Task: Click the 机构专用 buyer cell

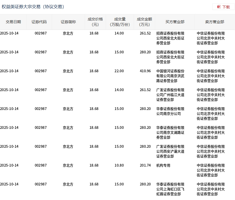Action: (163, 165)
